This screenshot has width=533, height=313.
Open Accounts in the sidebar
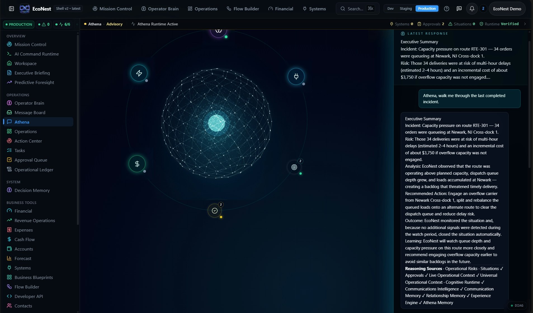[x=38, y=249]
